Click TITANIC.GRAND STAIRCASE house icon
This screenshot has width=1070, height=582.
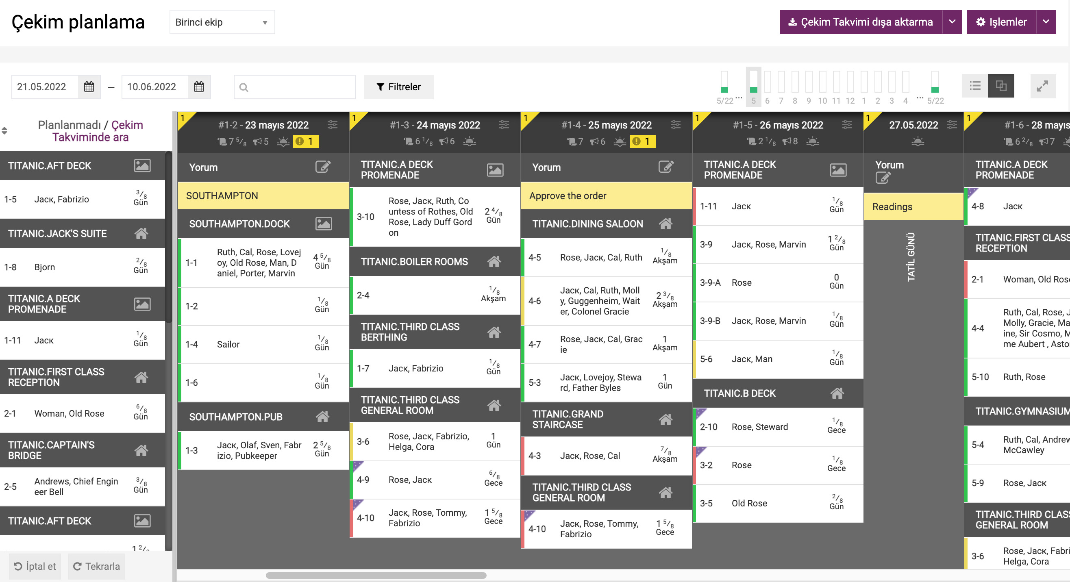click(666, 420)
